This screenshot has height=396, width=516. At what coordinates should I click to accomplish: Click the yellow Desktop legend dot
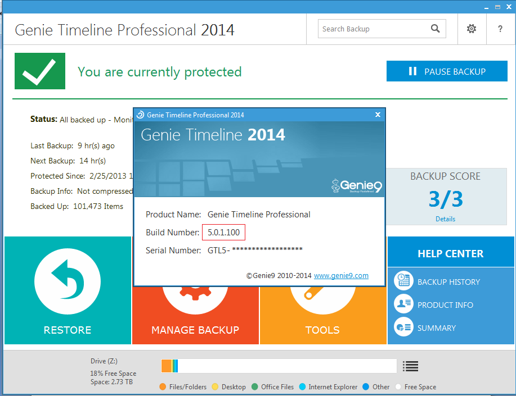point(215,386)
